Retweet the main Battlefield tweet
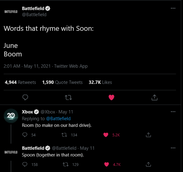The image size is (183, 172). (x=69, y=97)
